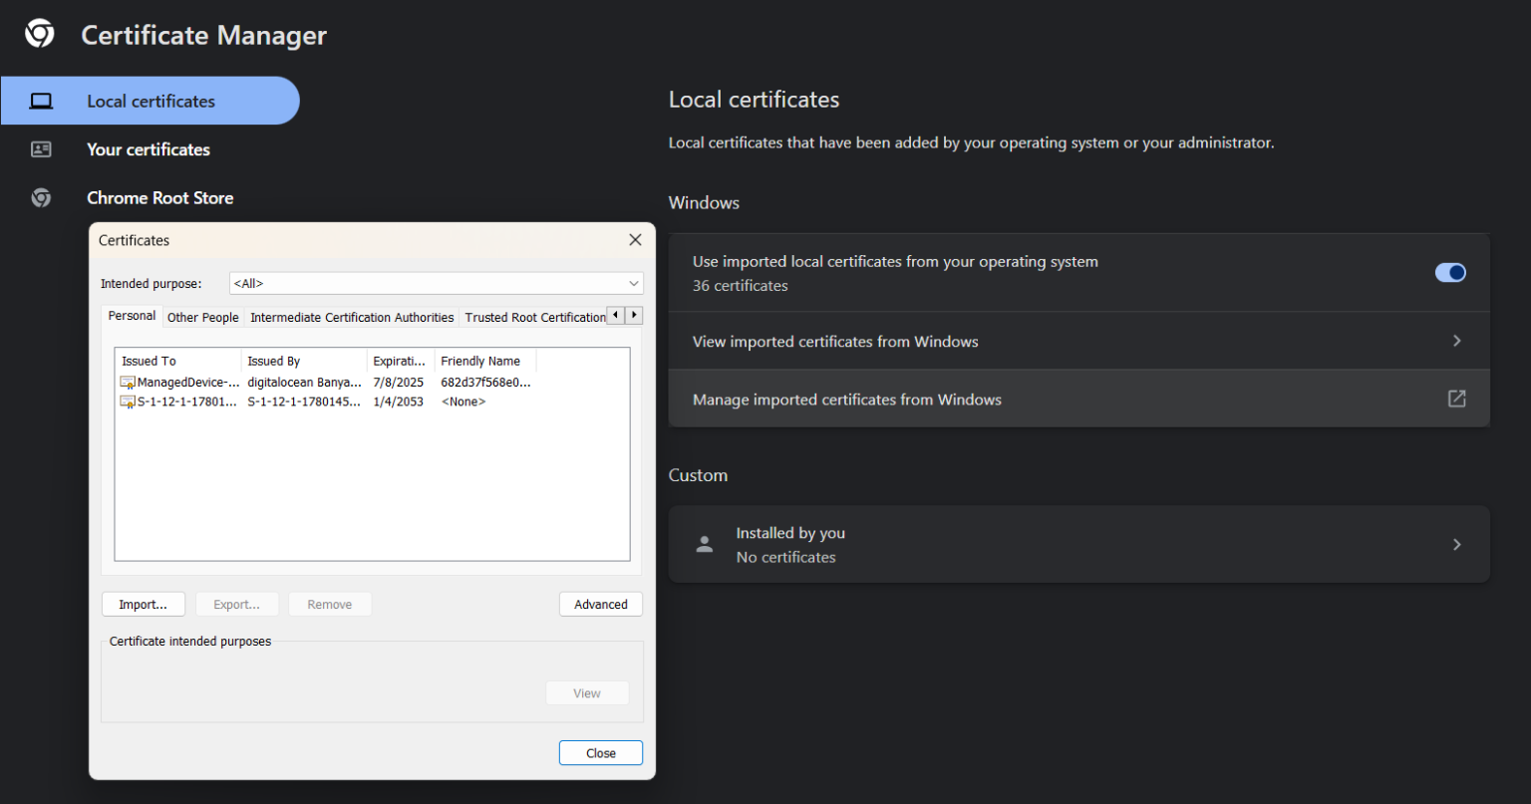The image size is (1531, 804).
Task: Click the Import button
Action: (143, 604)
